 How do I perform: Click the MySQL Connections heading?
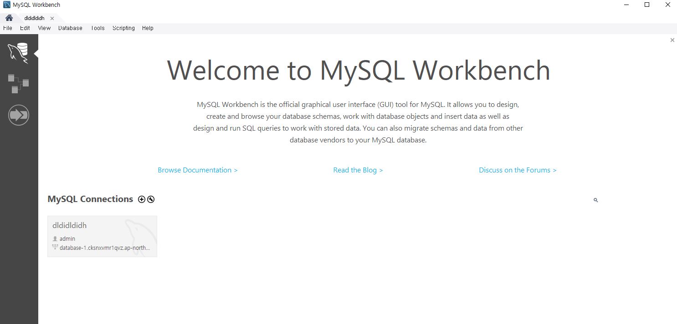click(90, 199)
